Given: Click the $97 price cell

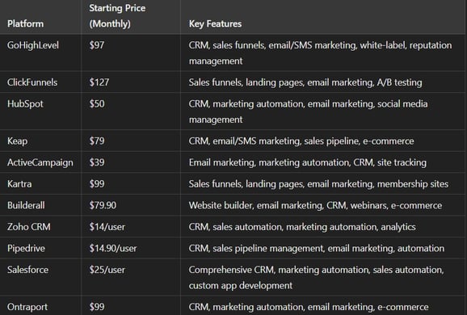Looking at the screenshot, I should (97, 45).
